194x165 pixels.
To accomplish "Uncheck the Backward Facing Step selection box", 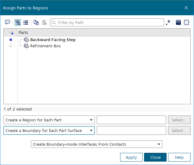I will (11, 40).
